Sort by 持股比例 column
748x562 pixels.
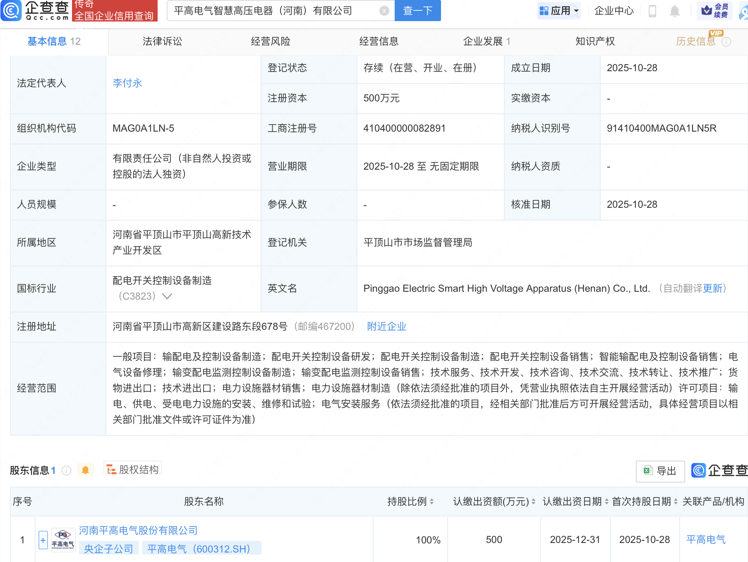pos(432,502)
